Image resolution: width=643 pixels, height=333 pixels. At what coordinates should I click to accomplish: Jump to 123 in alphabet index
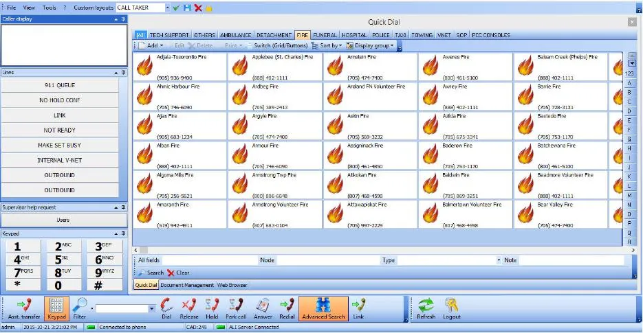tap(629, 73)
